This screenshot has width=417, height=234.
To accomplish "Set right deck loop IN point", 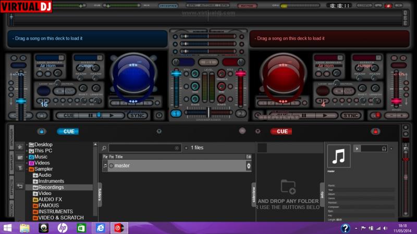I will click(x=339, y=91).
